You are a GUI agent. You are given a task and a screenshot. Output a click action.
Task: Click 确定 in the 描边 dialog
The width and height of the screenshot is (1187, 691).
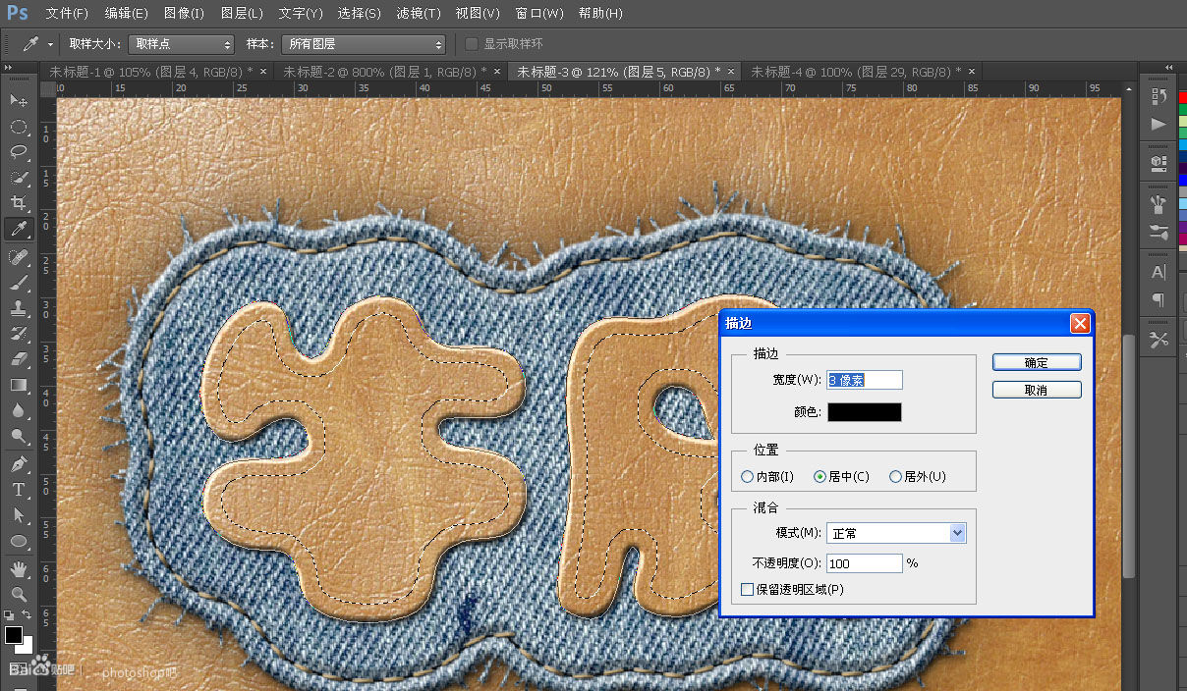pos(1037,362)
